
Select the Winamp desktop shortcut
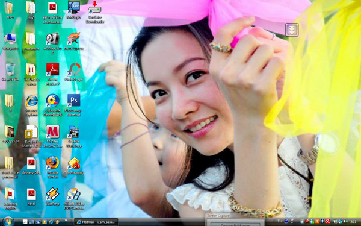[52, 196]
